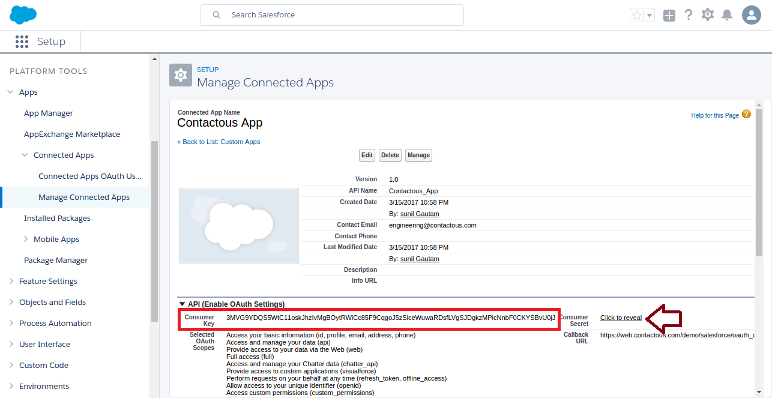Click the Delete button

[x=390, y=155]
